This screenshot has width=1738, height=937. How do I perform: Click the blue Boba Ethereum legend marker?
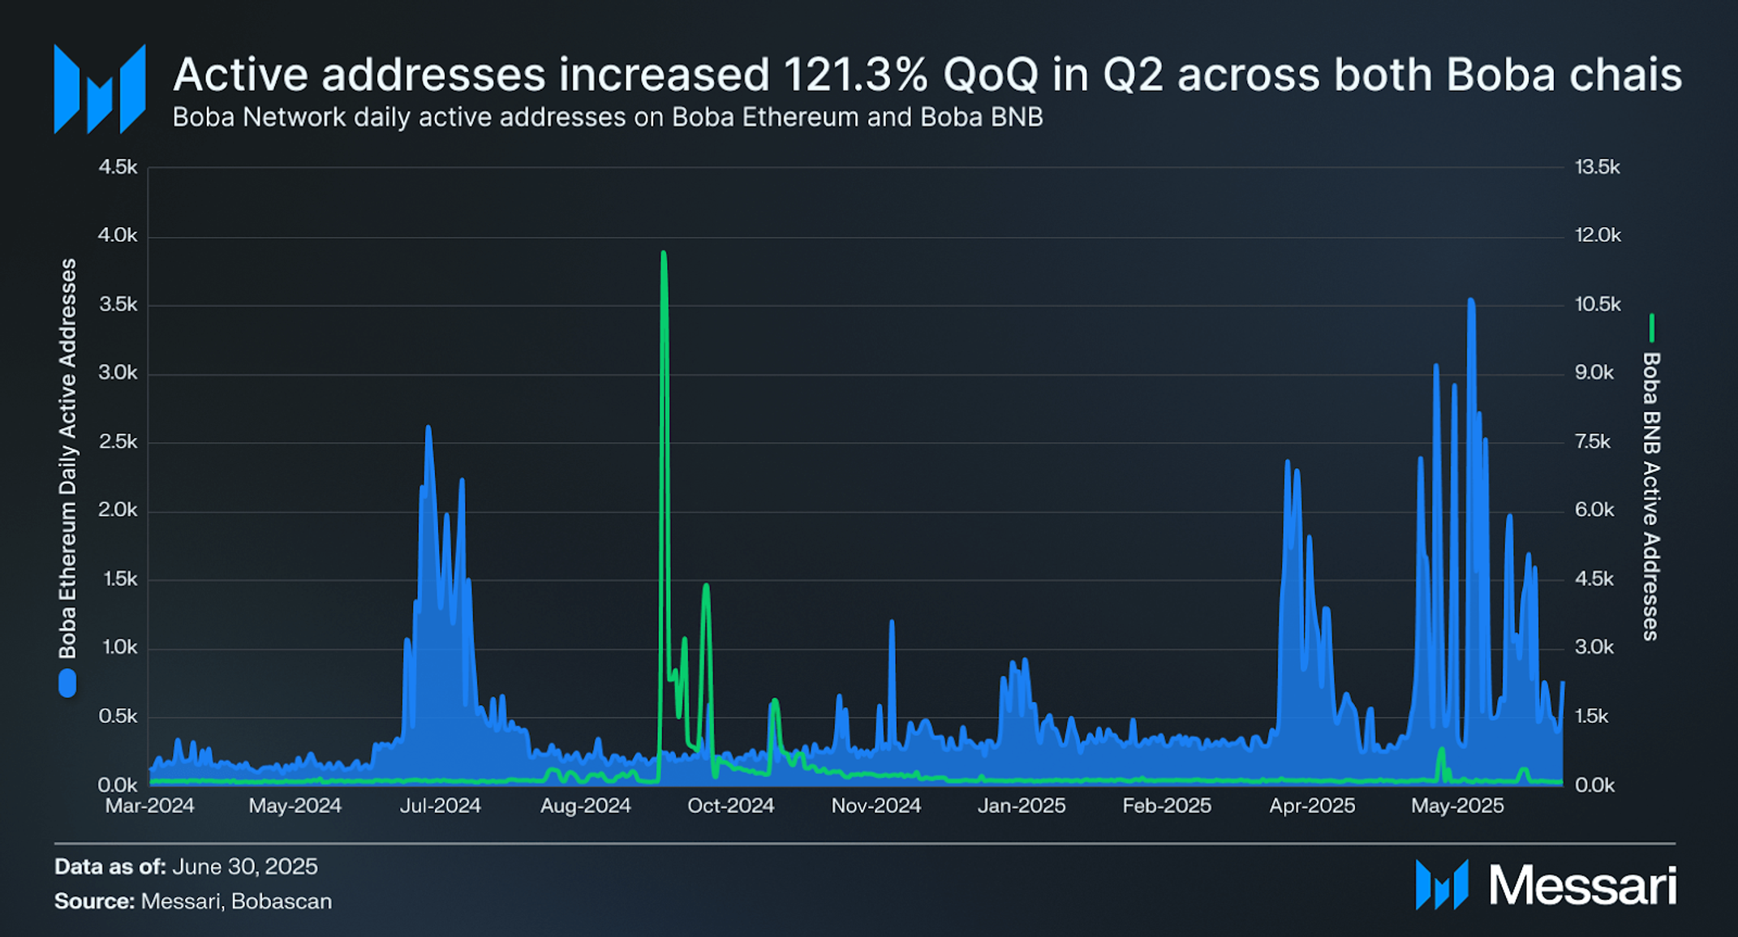67,683
